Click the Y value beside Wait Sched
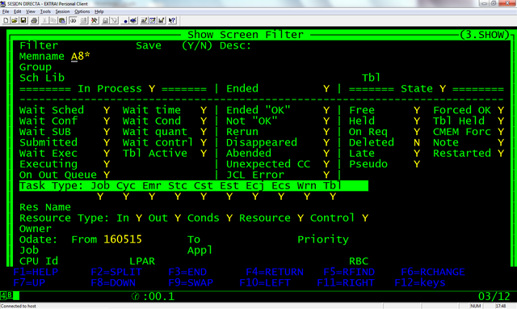Viewport: 517px width, 309px height. point(107,110)
